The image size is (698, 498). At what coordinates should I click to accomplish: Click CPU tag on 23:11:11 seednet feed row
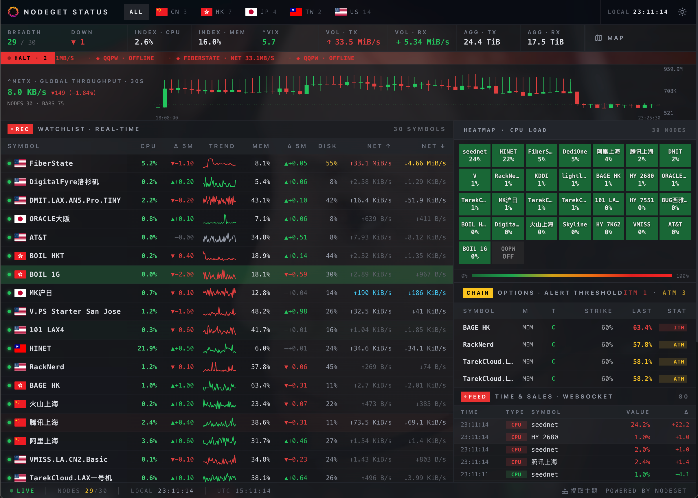tap(516, 475)
